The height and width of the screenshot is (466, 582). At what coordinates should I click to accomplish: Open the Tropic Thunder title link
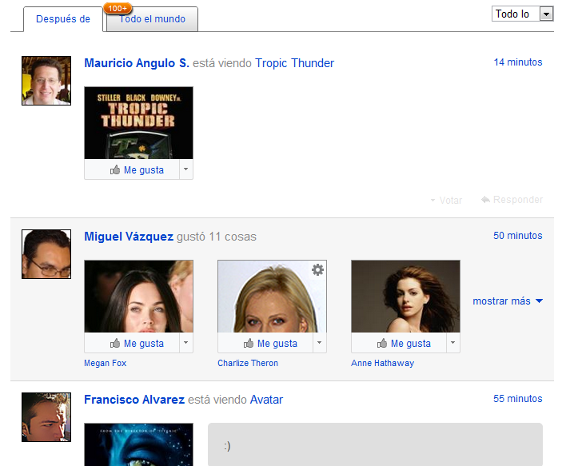(x=294, y=63)
